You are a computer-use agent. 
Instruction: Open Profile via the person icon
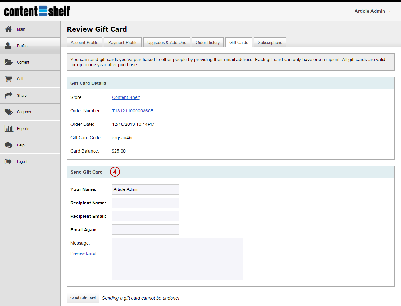pos(8,46)
